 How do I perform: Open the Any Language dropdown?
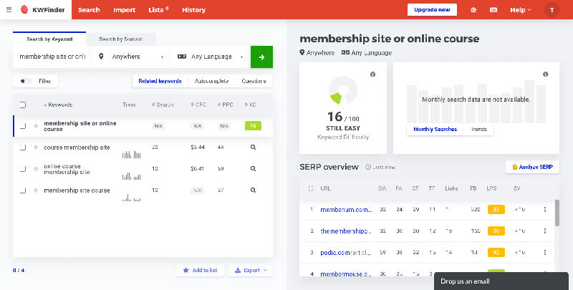211,57
